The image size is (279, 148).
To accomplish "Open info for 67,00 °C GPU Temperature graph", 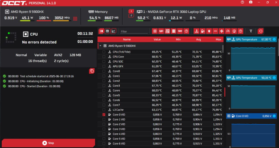I will 274,39.
